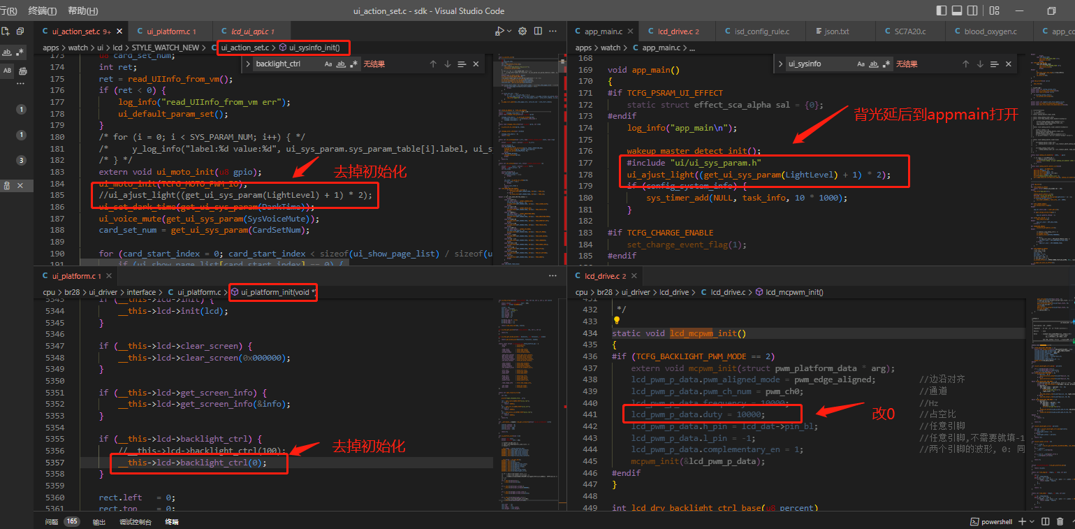Go to next match in ui_sysinfo find bar

[979, 64]
